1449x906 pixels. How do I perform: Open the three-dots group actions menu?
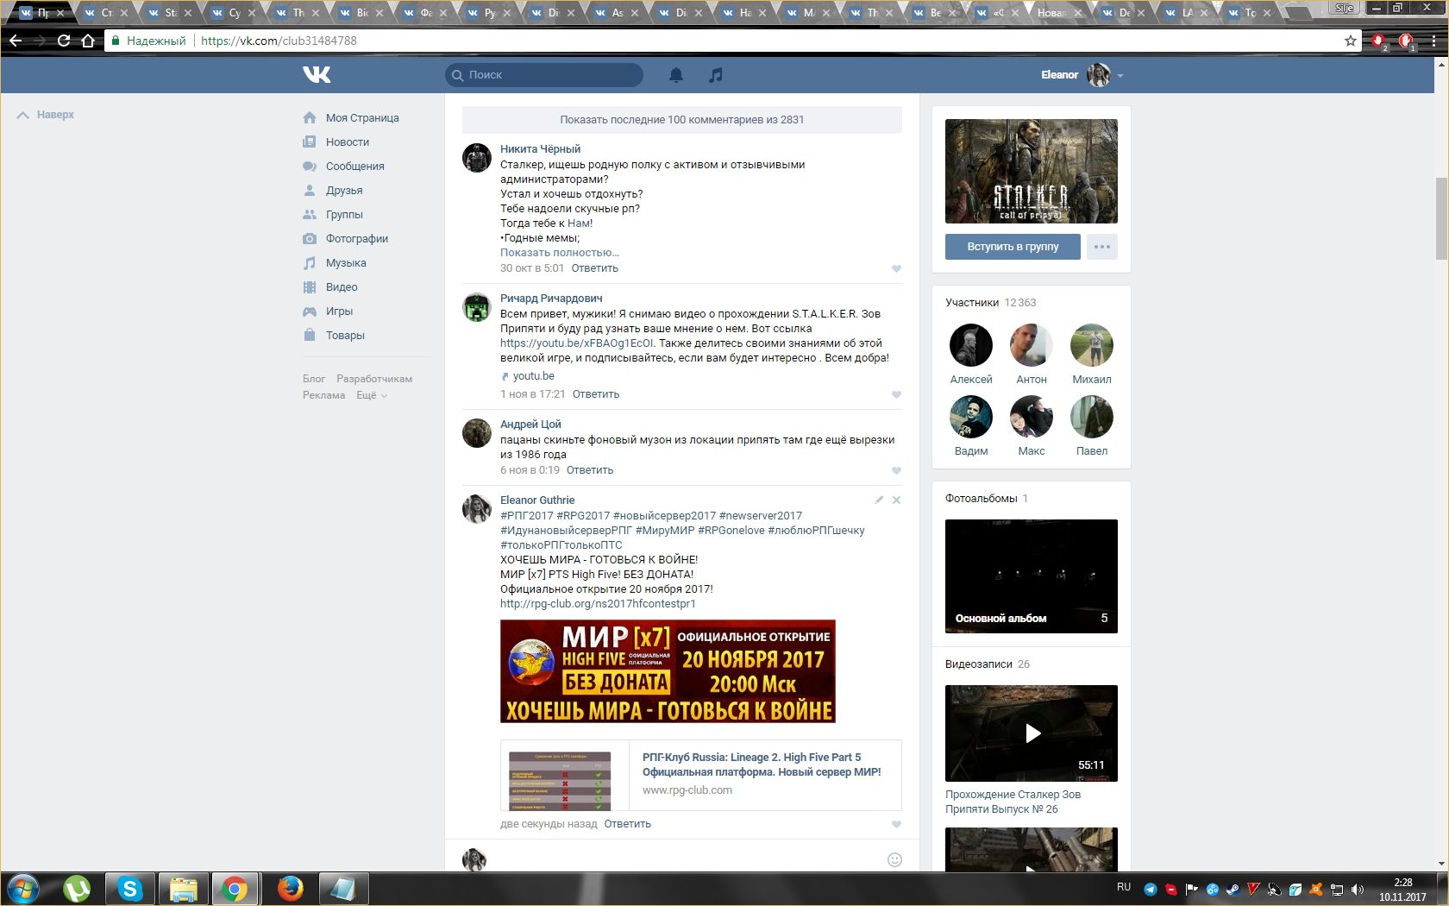[1101, 247]
